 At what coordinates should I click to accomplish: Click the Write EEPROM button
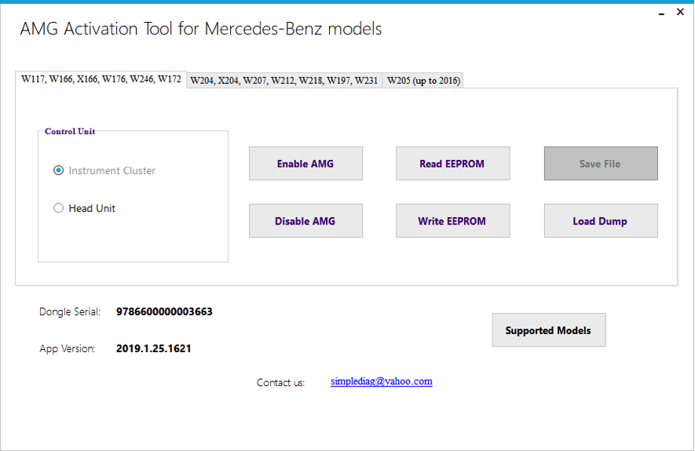[x=453, y=220]
